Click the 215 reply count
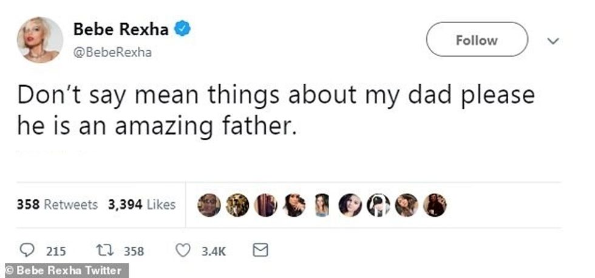The width and height of the screenshot is (595, 278). (56, 251)
